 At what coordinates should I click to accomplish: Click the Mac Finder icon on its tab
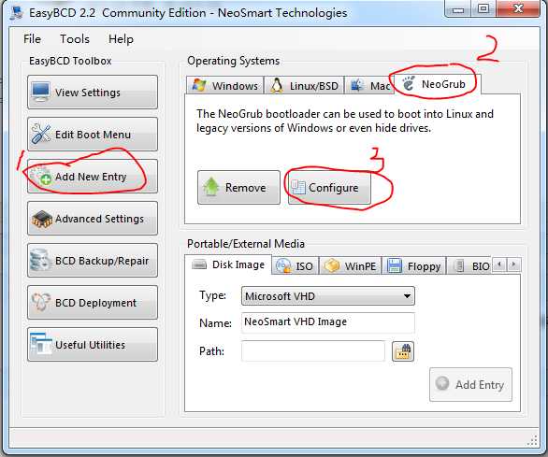click(357, 85)
